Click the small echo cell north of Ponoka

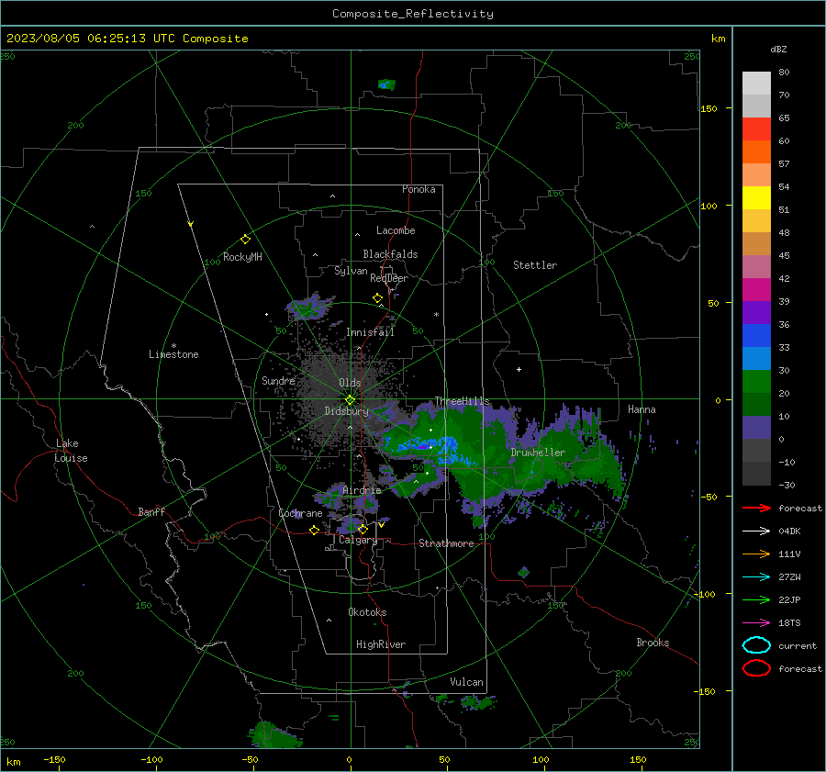pos(386,84)
